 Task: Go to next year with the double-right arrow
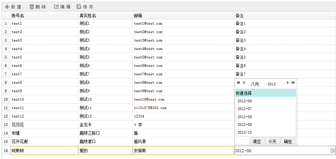293,82
